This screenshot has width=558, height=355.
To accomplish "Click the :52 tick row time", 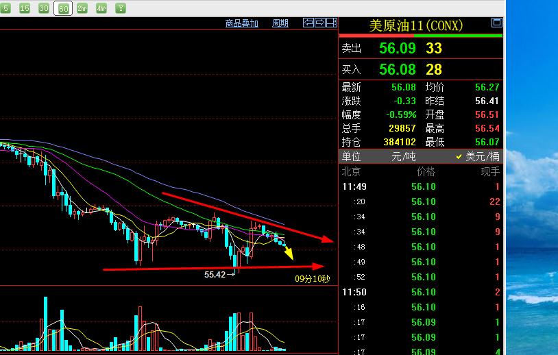I will click(359, 277).
